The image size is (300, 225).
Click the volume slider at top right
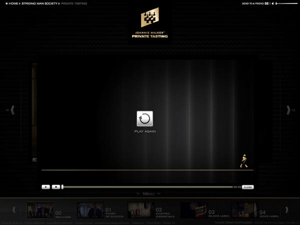pos(286,3)
